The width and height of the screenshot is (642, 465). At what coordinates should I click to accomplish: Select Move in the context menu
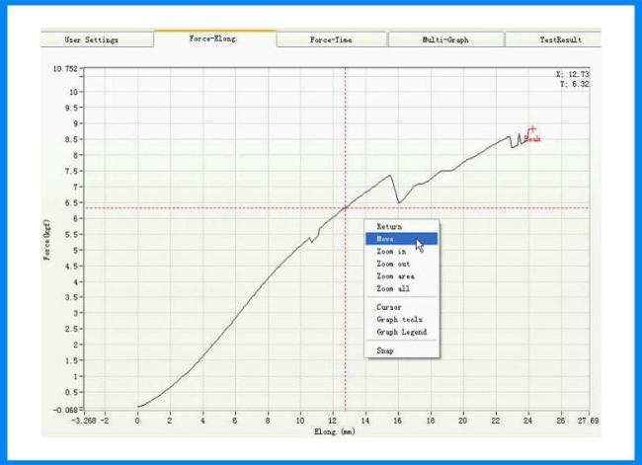pos(387,239)
